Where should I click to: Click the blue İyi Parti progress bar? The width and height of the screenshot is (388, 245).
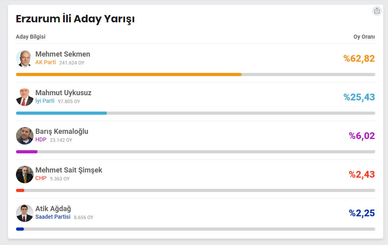point(61,113)
